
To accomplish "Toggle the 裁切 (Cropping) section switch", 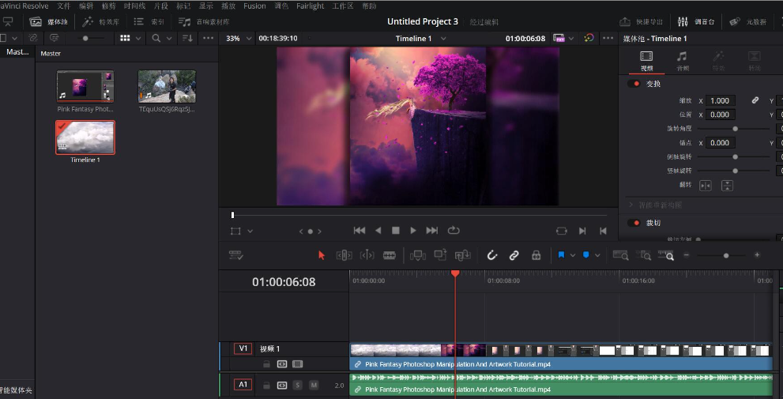I will point(634,223).
